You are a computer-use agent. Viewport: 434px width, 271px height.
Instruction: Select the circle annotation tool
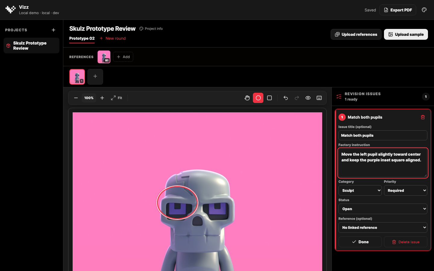click(258, 98)
